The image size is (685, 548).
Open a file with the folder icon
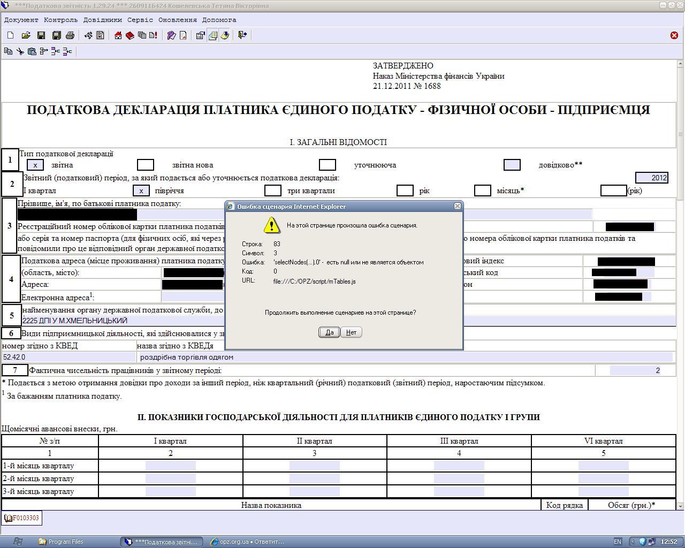[x=26, y=35]
